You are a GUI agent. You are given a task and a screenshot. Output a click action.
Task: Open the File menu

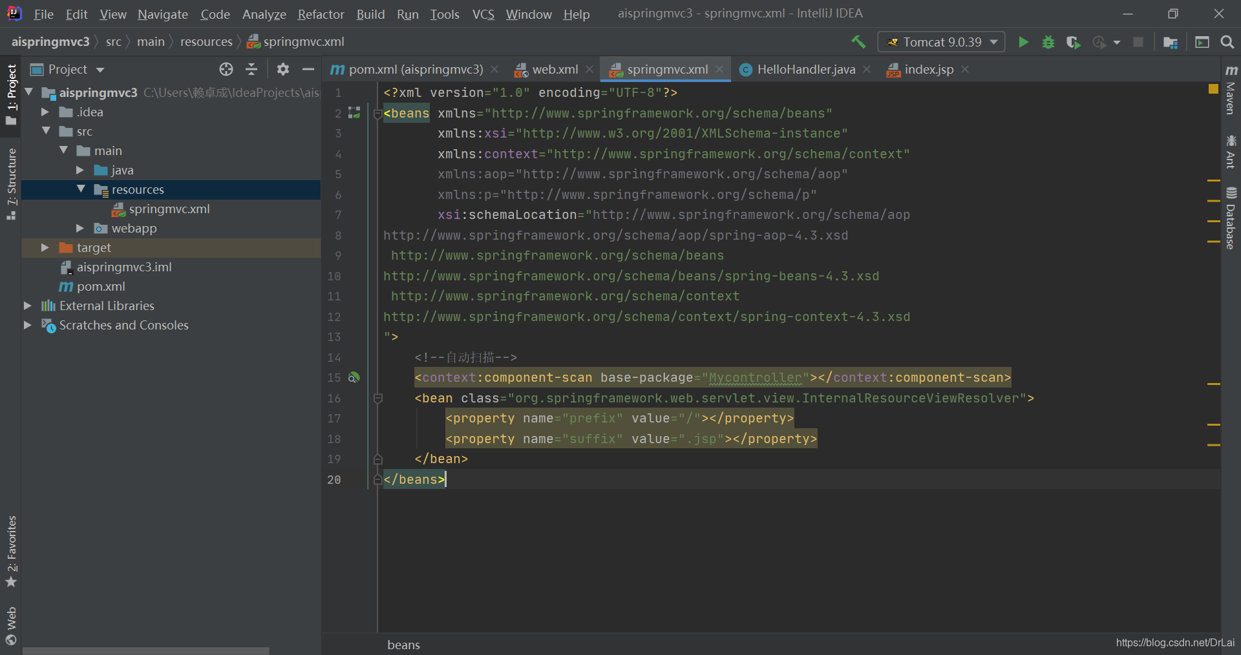43,14
